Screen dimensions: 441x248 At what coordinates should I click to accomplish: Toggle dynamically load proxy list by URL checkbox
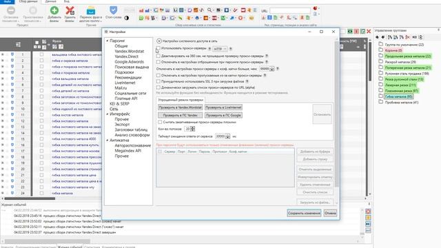point(158,87)
